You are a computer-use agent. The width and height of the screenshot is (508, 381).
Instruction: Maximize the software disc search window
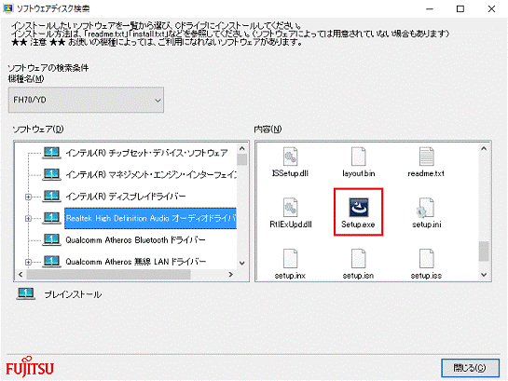click(x=460, y=8)
